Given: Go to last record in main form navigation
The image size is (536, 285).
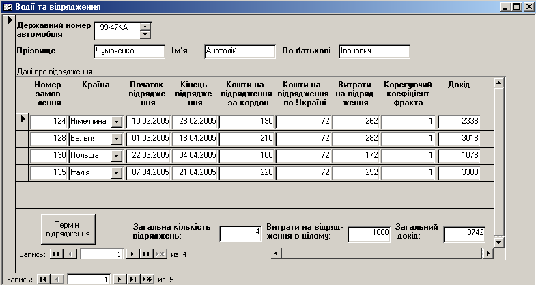Looking at the screenshot, I should pos(133,280).
